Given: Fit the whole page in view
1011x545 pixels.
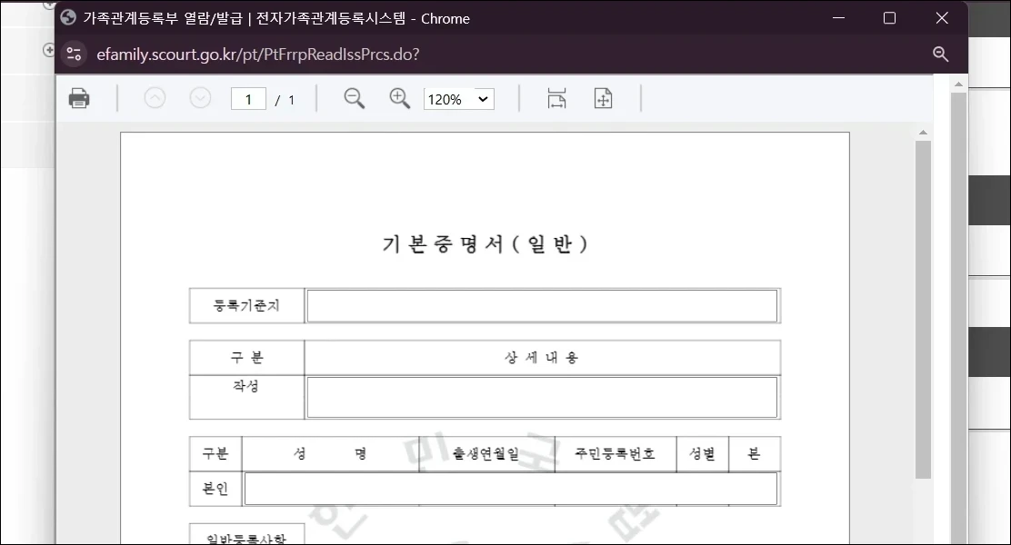Looking at the screenshot, I should 603,98.
